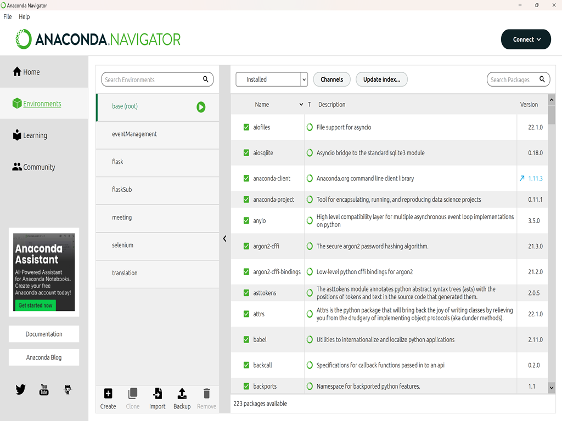Open the Installed filter dropdown

point(272,79)
